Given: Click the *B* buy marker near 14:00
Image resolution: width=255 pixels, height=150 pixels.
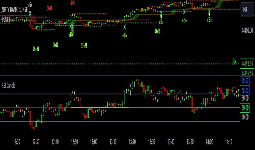Looking at the screenshot, I should (x=209, y=20).
